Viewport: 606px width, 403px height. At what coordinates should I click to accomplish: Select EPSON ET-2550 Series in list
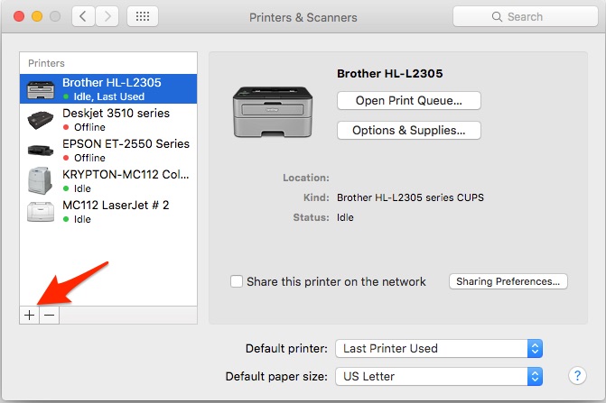108,150
